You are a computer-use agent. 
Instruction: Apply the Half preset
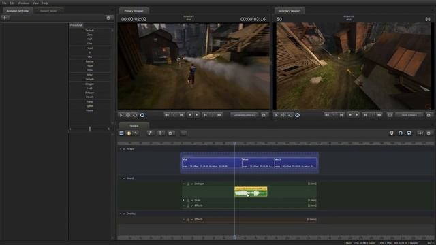(x=89, y=39)
